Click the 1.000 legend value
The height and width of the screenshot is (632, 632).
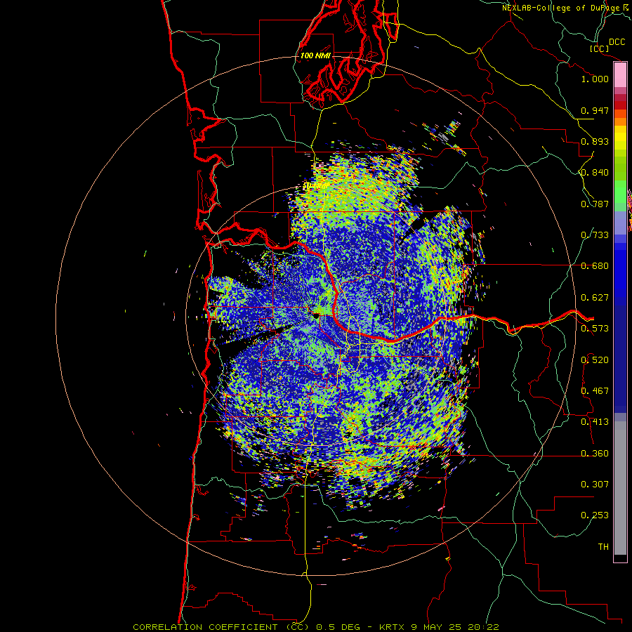coord(595,79)
